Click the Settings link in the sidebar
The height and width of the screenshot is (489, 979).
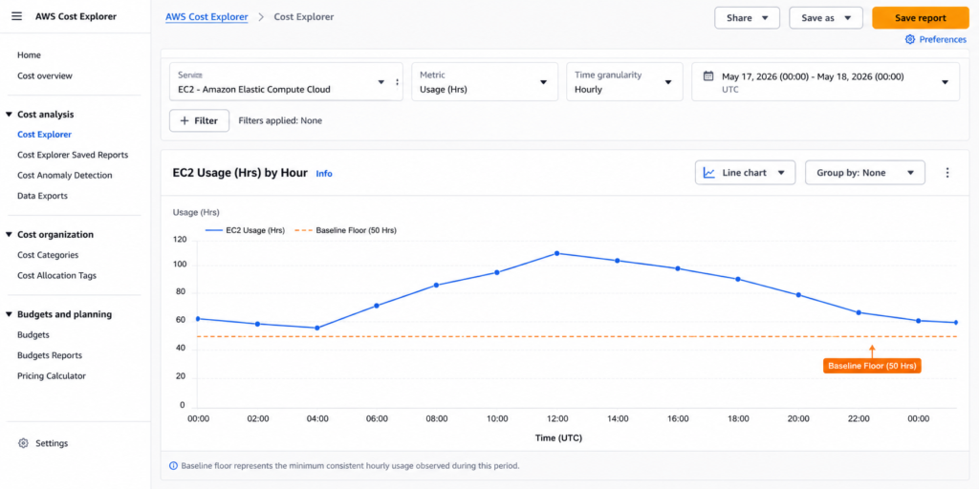pos(52,443)
